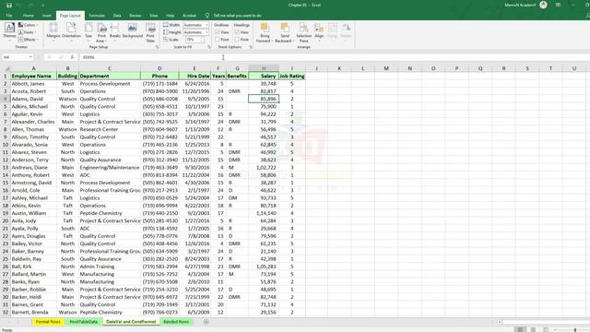The image size is (590, 332).
Task: Open theme Fonts dropdown
Action: pos(29,32)
